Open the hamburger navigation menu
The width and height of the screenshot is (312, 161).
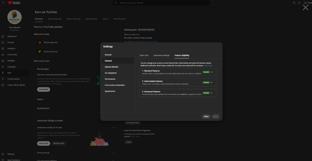click(3, 3)
